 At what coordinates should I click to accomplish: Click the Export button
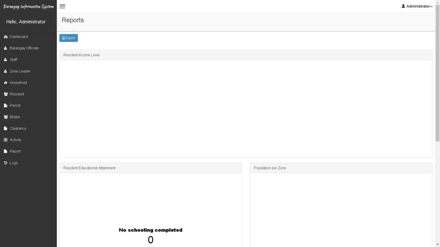(68, 38)
